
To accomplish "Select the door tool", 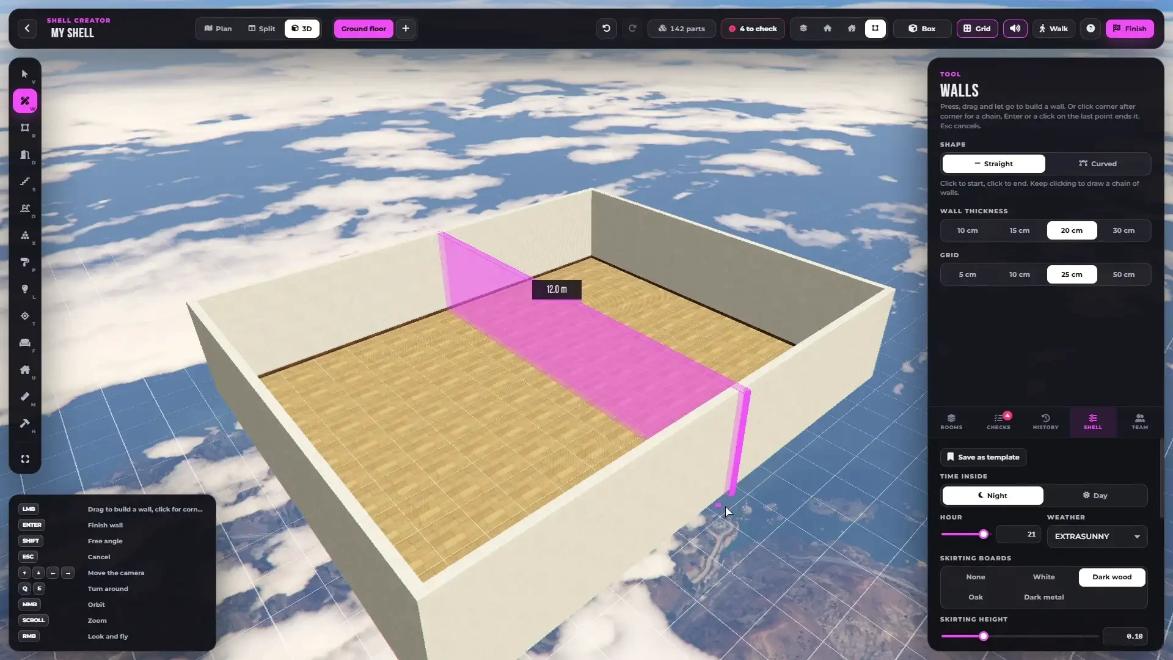I will 25,155.
